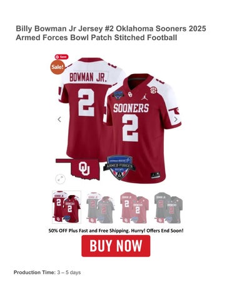Select the third pink jersey thumbnail
The height and width of the screenshot is (301, 232).
point(134,207)
